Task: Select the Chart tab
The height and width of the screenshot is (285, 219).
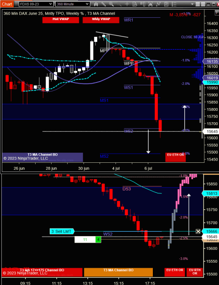Action: pos(7,4)
